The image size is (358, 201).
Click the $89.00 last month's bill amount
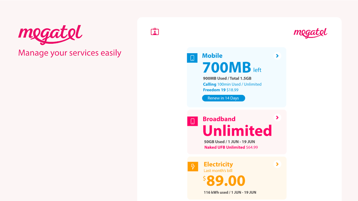[225, 181]
